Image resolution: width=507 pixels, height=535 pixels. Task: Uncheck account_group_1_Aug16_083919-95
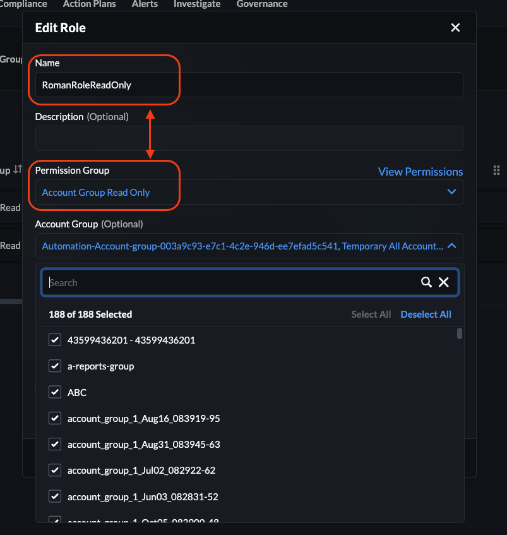tap(55, 418)
